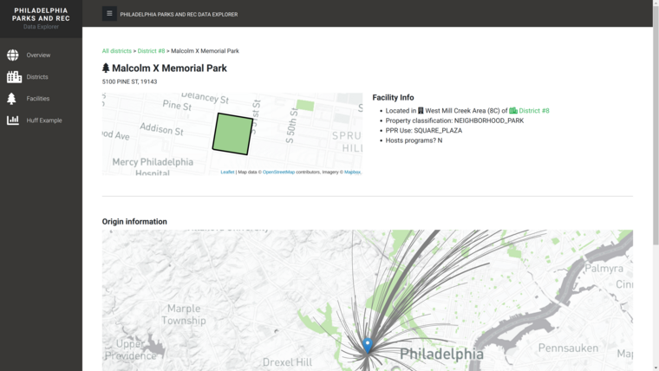Click the tree icon beside park title

pyautogui.click(x=106, y=68)
